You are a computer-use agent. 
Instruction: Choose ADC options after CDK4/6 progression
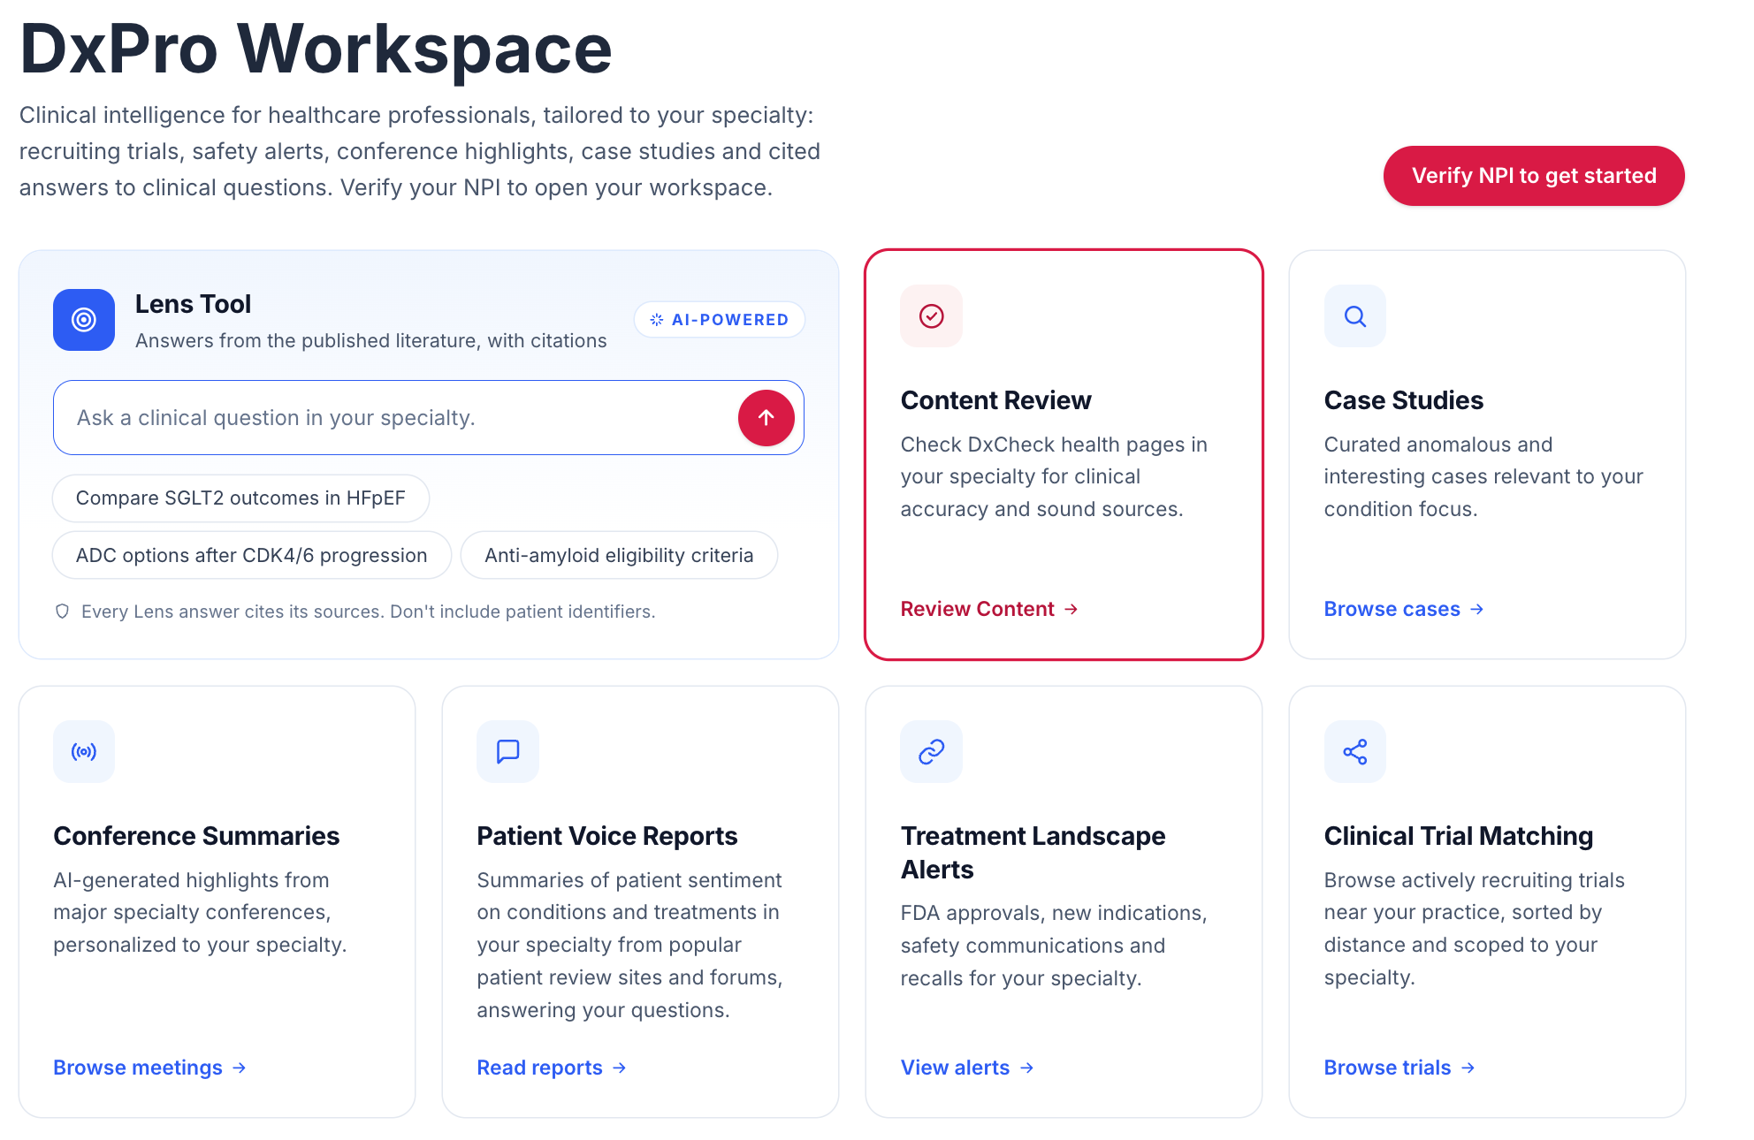pos(252,555)
